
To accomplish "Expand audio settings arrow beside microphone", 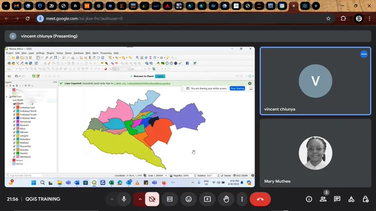I will pyautogui.click(x=112, y=199).
